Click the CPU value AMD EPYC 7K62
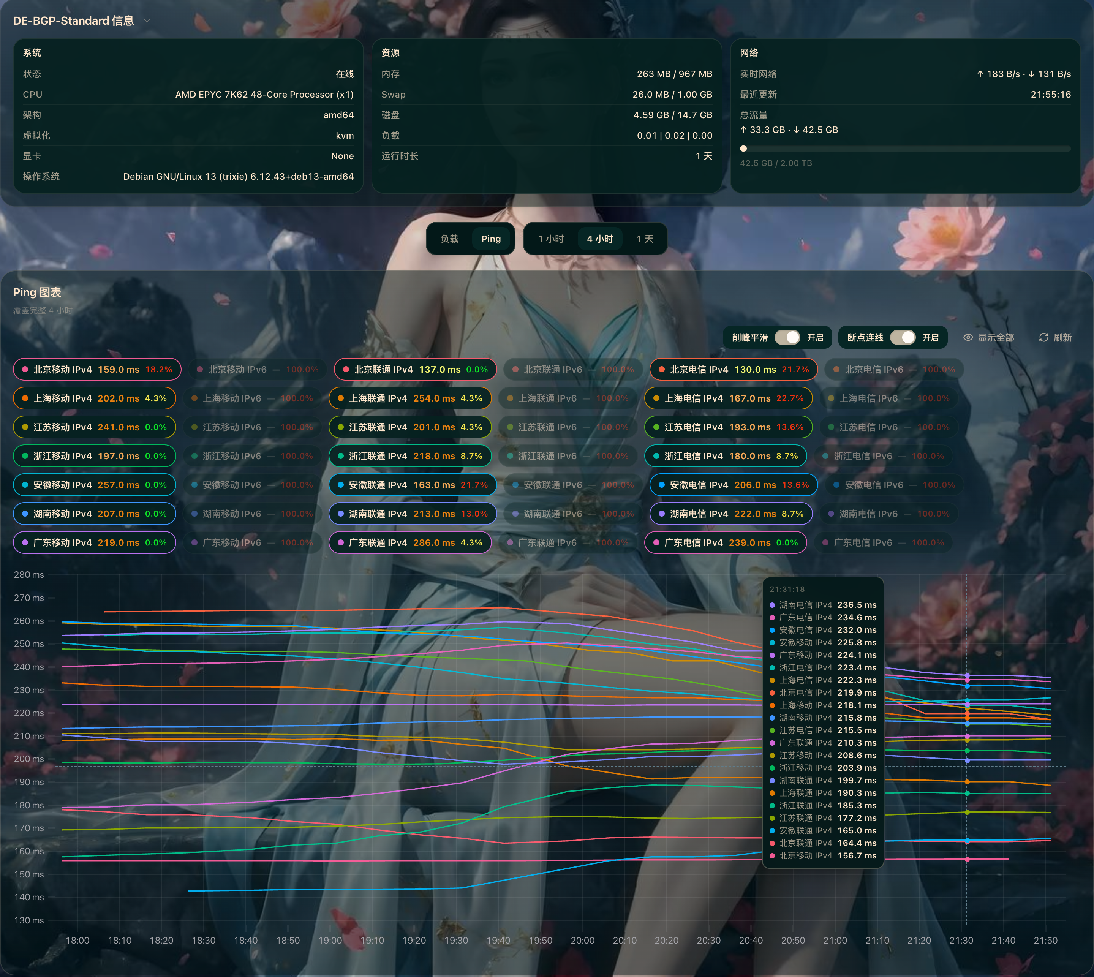The height and width of the screenshot is (977, 1094). [264, 95]
